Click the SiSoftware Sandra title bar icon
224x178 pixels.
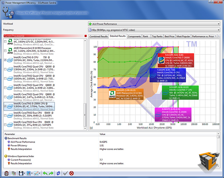coord(3,3)
